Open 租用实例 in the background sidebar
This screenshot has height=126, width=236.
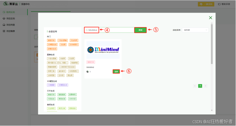point(10,12)
